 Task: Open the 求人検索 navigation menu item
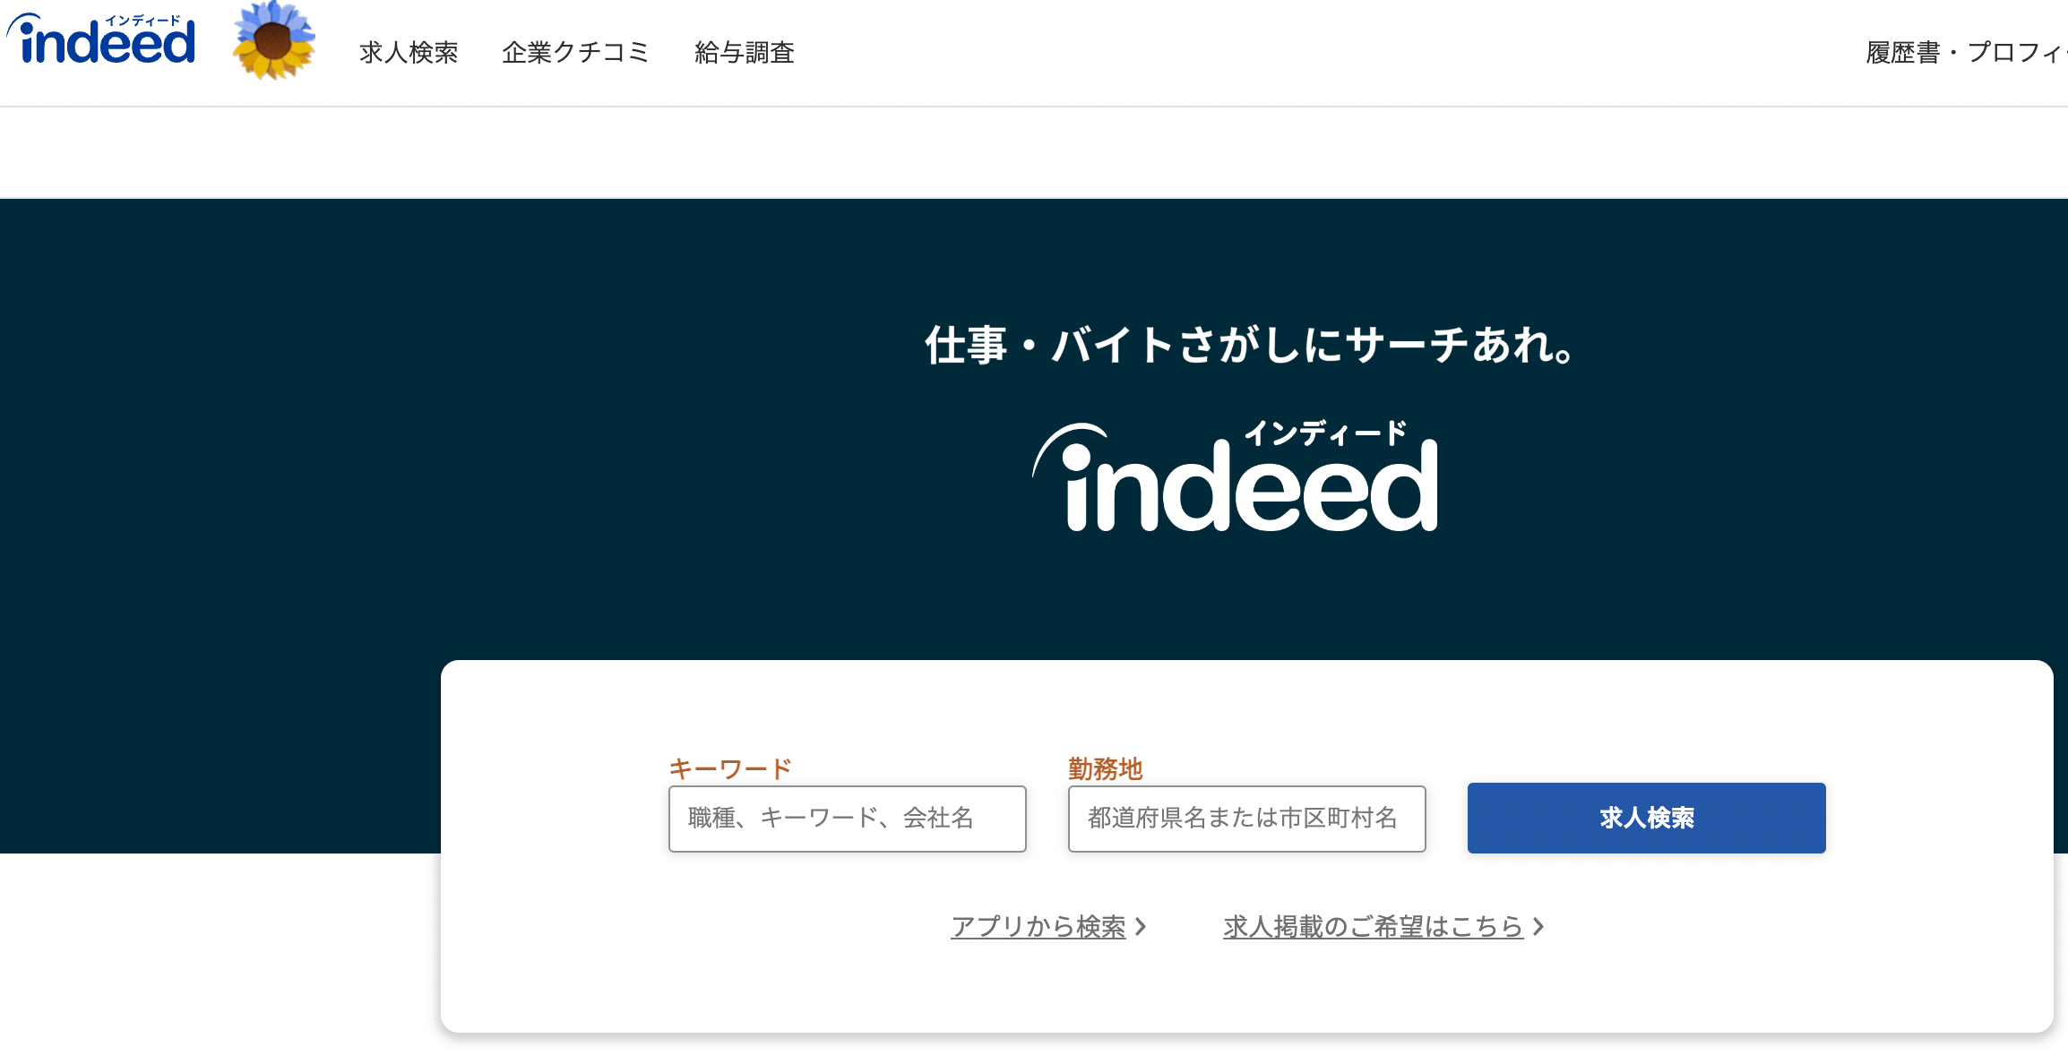click(409, 53)
